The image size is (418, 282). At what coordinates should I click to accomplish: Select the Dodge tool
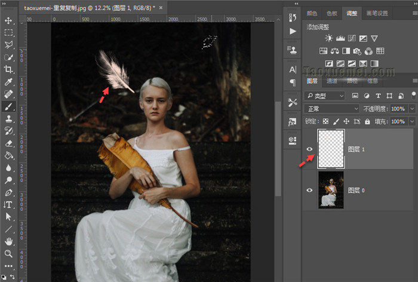(8, 180)
